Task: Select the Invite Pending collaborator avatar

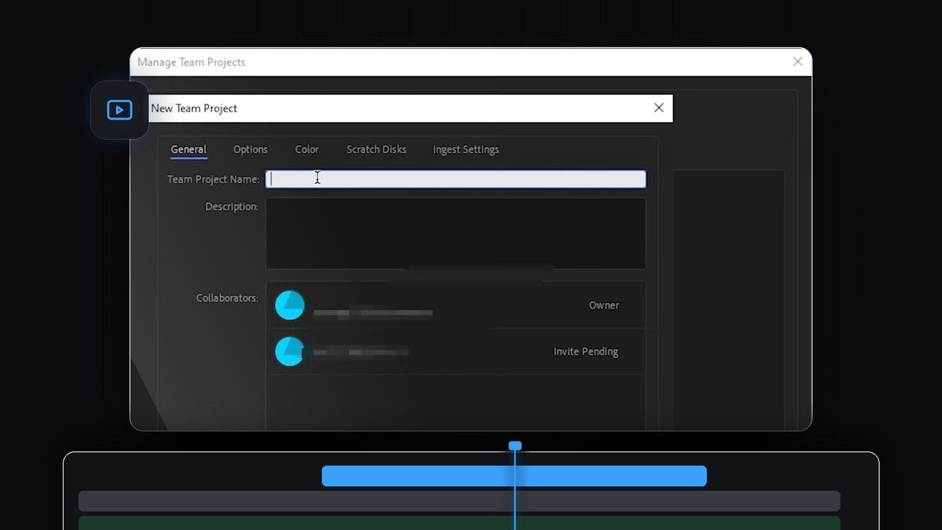Action: pyautogui.click(x=290, y=351)
